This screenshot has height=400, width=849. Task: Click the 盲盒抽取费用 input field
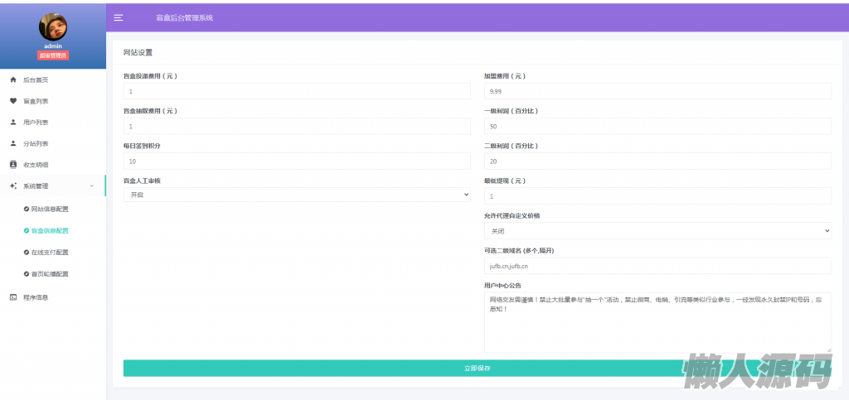pos(297,127)
